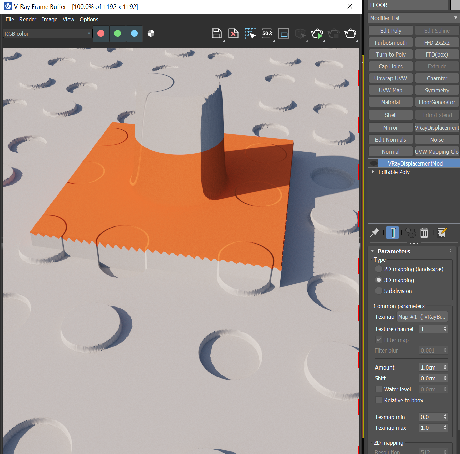Adjust the Texture channel spinner

(445, 329)
